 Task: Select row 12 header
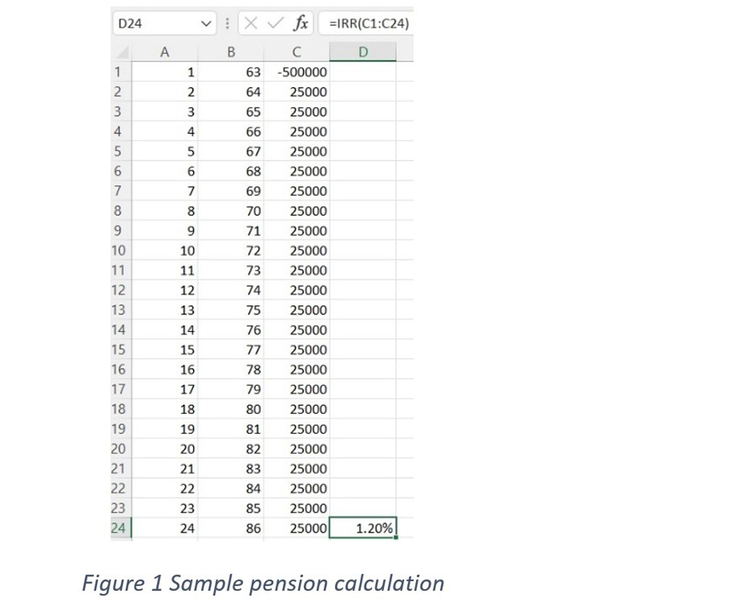tap(119, 290)
